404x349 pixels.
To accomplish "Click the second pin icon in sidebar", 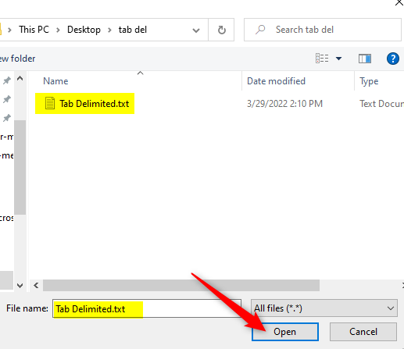I will tap(7, 99).
